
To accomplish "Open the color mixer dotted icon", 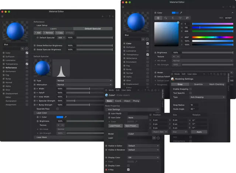I will pyautogui.click(x=180, y=18).
